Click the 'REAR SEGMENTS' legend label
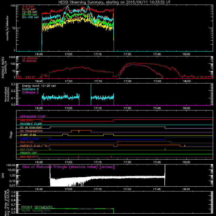This screenshot has height=216, width=216. (36, 210)
